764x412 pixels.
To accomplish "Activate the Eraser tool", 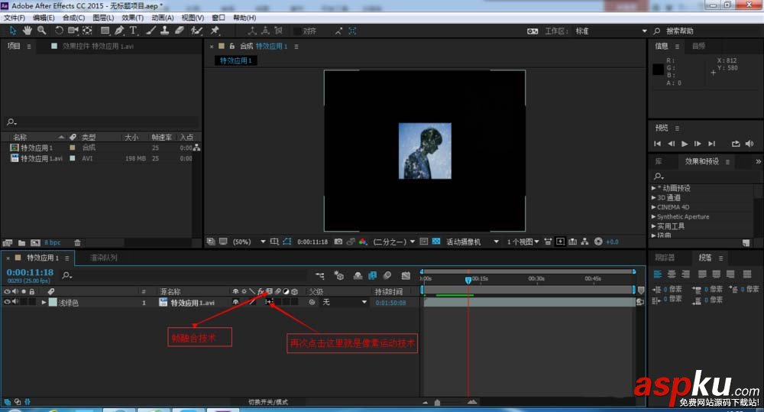I will pos(180,31).
